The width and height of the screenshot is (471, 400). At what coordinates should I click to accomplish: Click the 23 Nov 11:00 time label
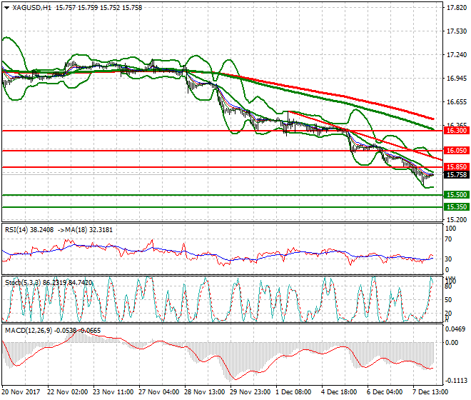click(x=113, y=392)
